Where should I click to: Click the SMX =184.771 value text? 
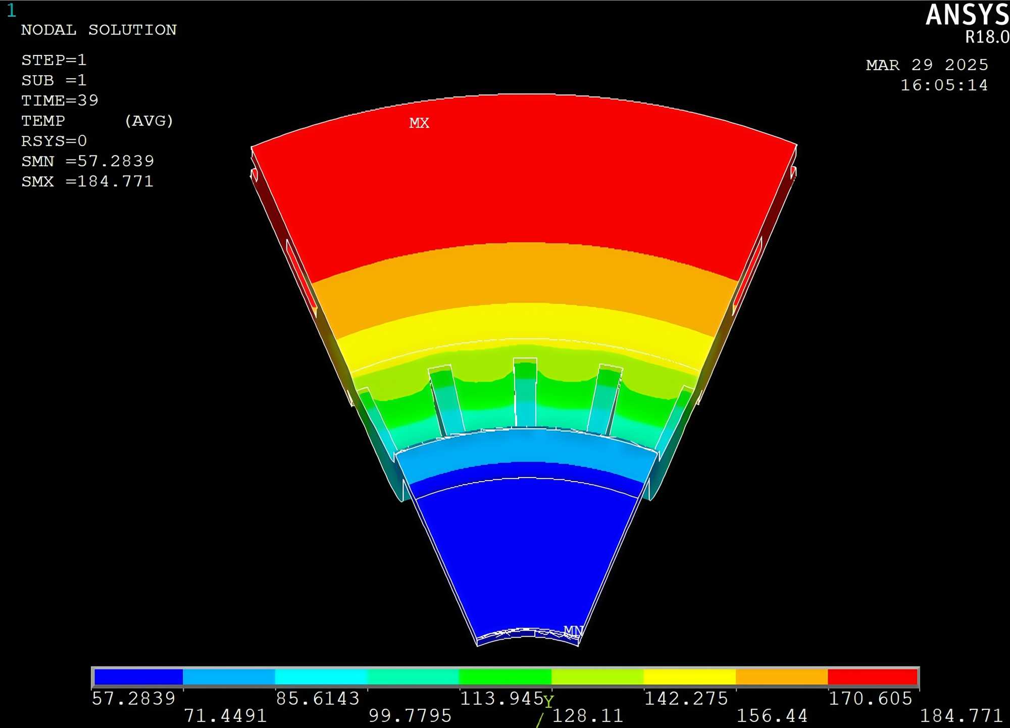(87, 181)
